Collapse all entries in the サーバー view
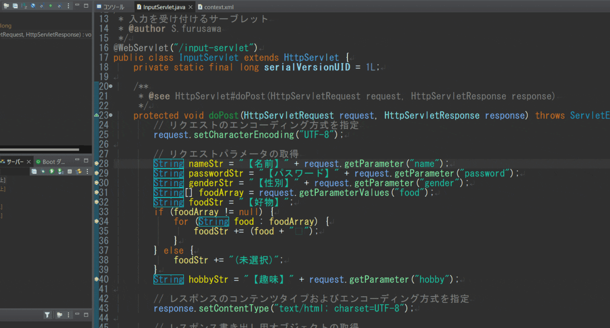The image size is (610, 328). point(35,171)
